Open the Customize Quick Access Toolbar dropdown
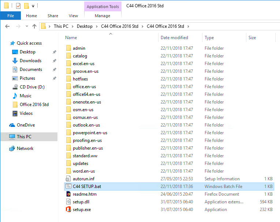Image resolution: width=280 pixels, height=222 pixels. point(33,6)
